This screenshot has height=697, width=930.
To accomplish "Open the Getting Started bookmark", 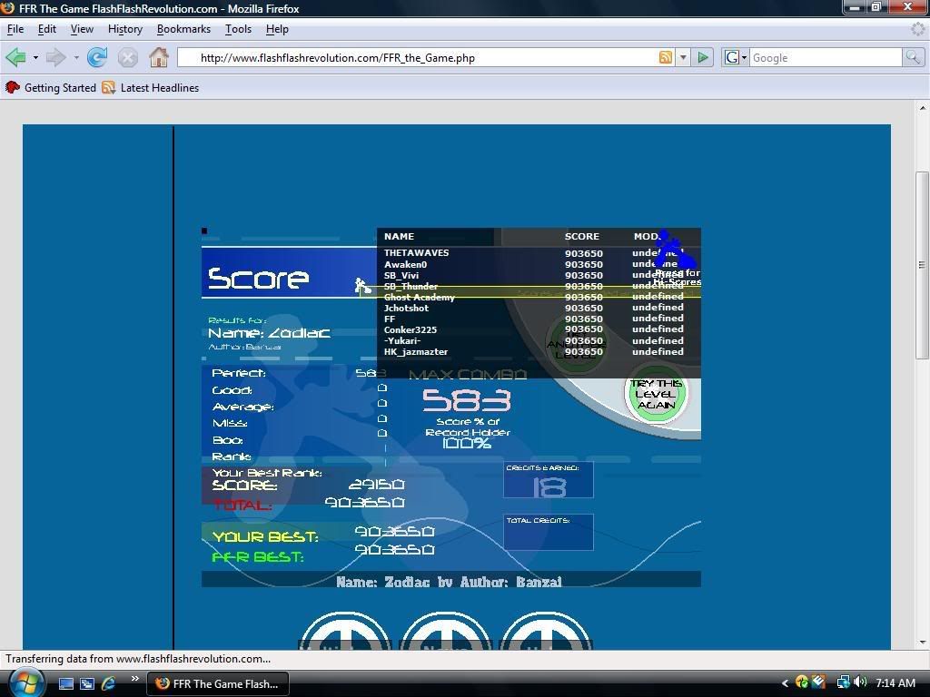I will 52,88.
